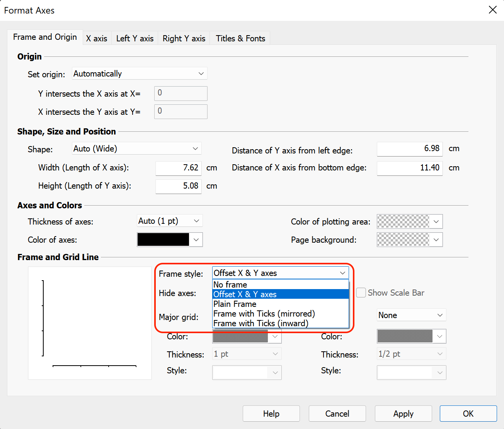Viewport: 504px width, 429px height.
Task: Enable the Show Scale Bar checkbox
Action: click(361, 293)
